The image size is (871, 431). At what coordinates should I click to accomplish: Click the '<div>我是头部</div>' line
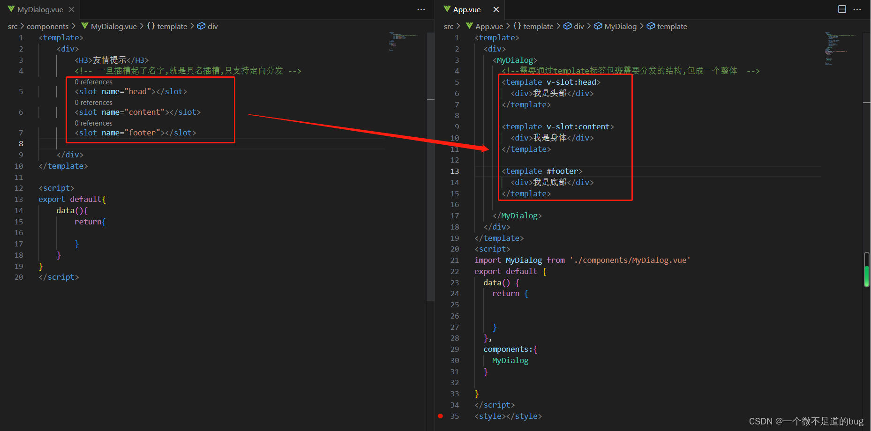pos(552,94)
